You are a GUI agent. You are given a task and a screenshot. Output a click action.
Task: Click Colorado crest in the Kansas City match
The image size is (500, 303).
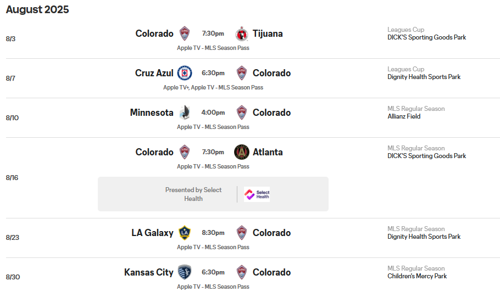pyautogui.click(x=242, y=272)
